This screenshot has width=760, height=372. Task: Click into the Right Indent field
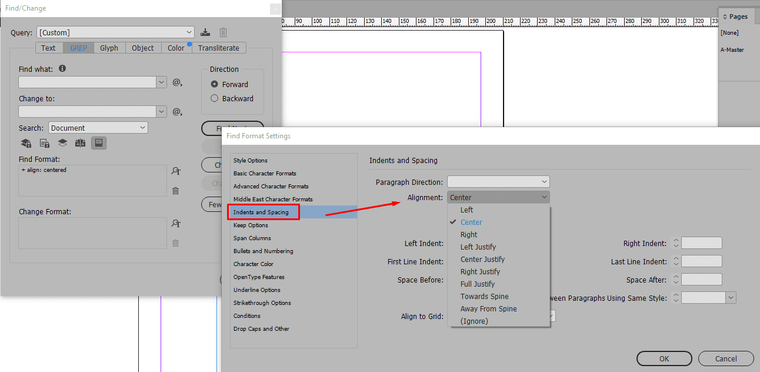(701, 243)
